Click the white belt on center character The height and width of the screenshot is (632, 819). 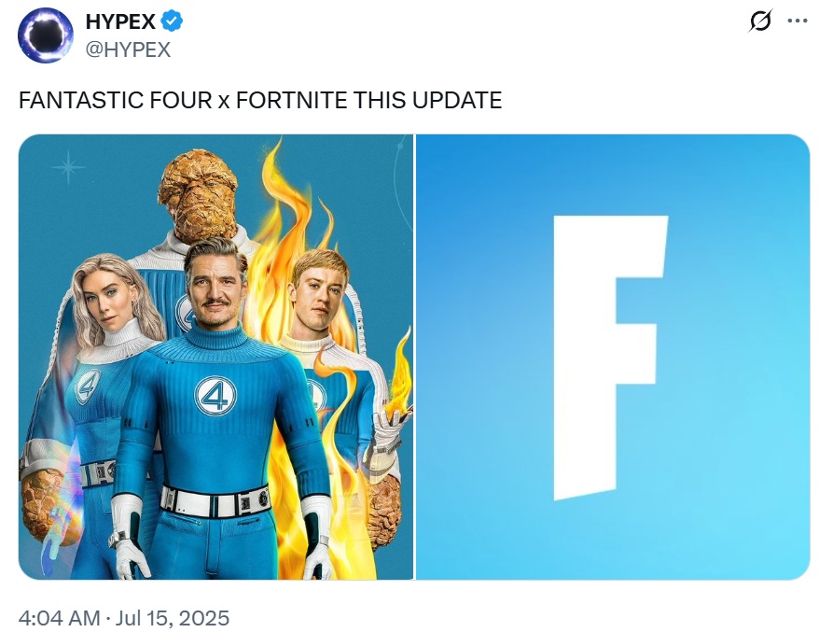pyautogui.click(x=215, y=500)
